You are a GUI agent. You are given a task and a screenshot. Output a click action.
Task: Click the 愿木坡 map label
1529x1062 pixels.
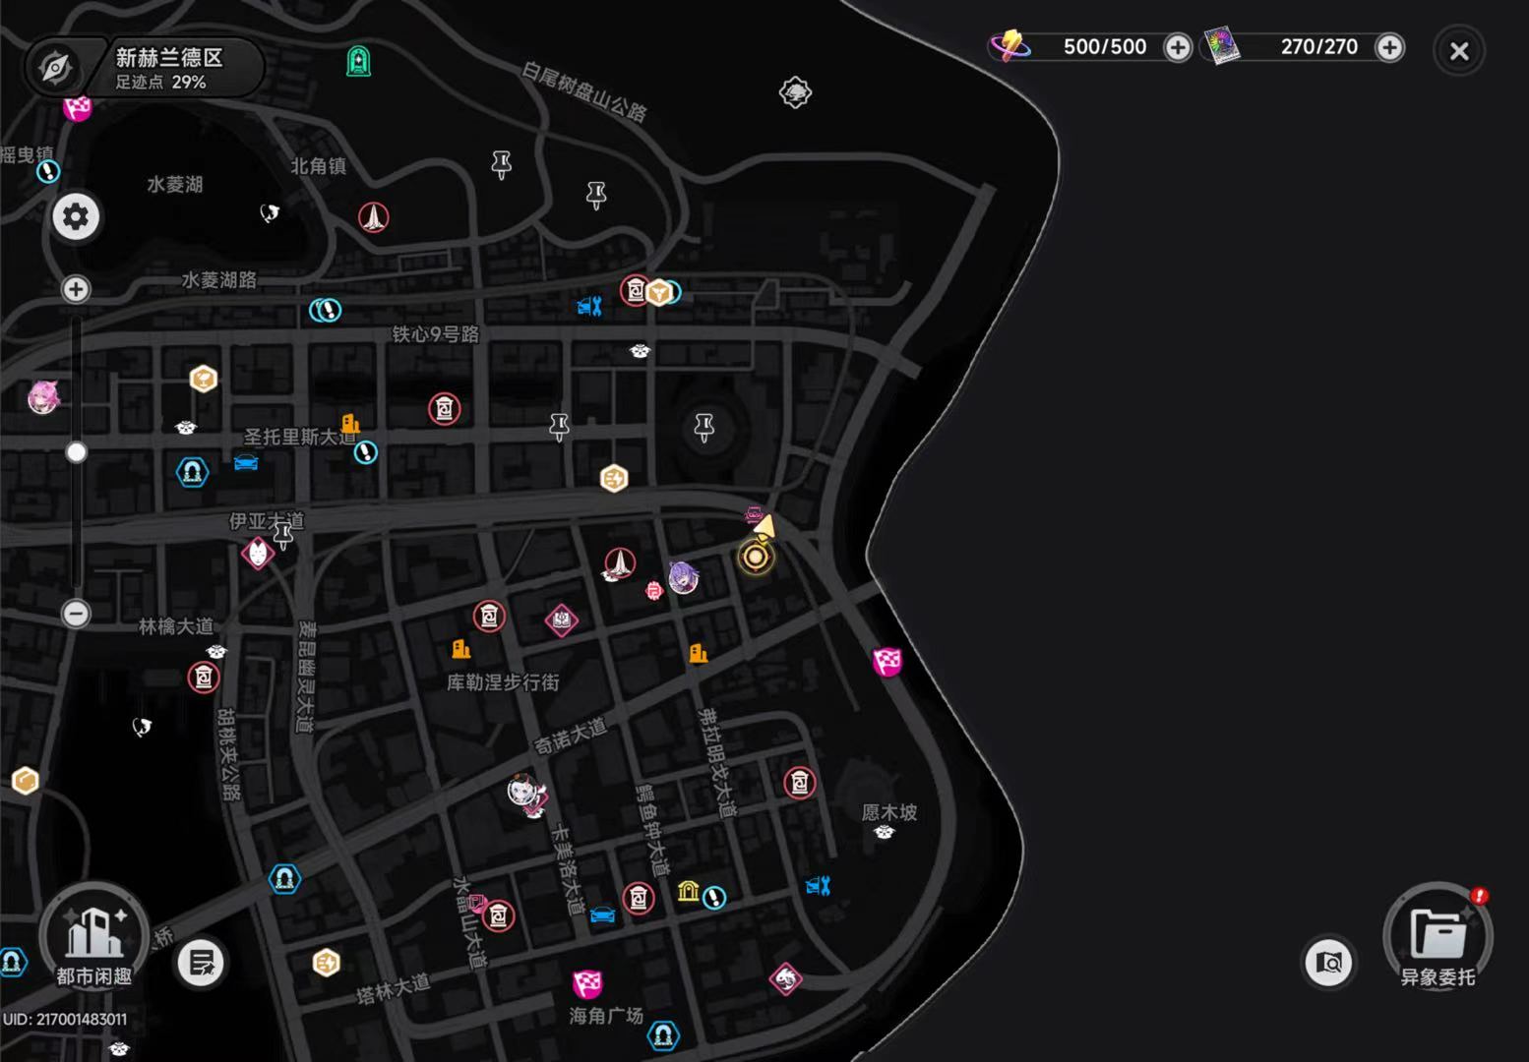point(889,812)
